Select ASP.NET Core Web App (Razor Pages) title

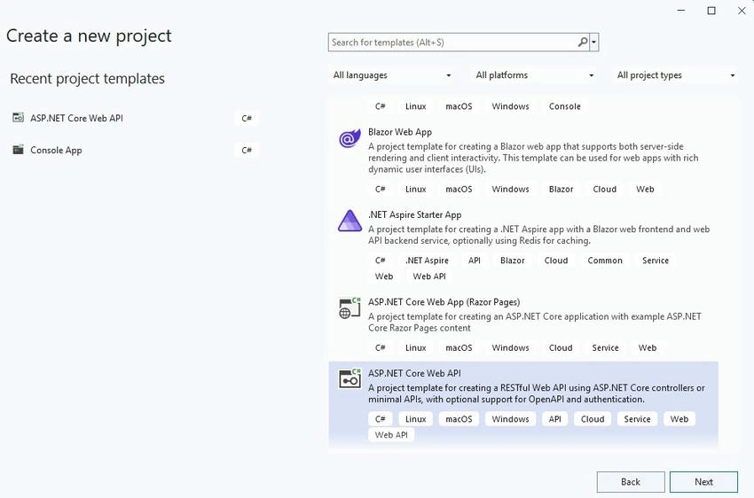coord(444,302)
